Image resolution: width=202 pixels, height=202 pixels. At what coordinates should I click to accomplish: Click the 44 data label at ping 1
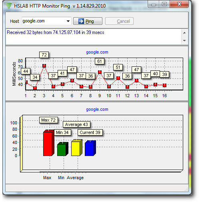click(26, 71)
